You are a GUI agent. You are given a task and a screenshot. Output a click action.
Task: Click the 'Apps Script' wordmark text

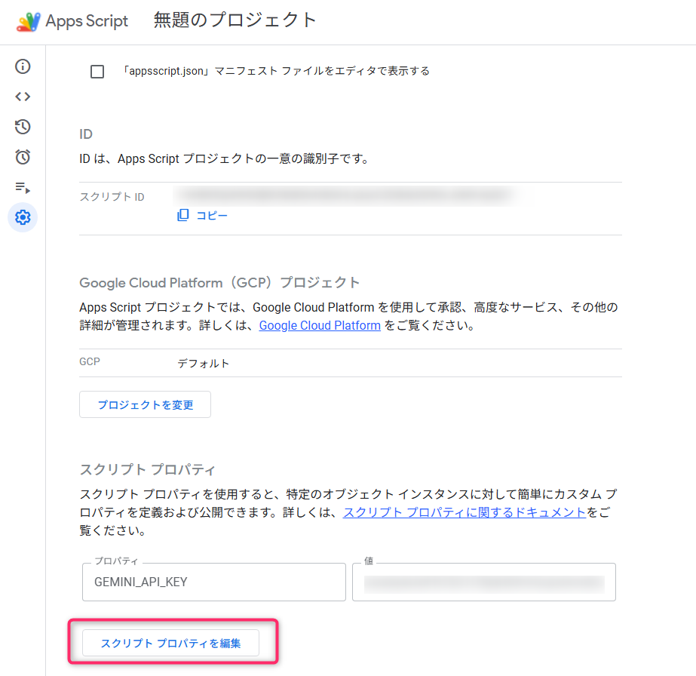(x=87, y=21)
